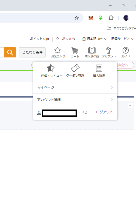Click the globe language icon

84,39
